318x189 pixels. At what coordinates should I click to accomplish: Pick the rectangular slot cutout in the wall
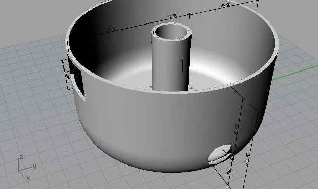79,85
